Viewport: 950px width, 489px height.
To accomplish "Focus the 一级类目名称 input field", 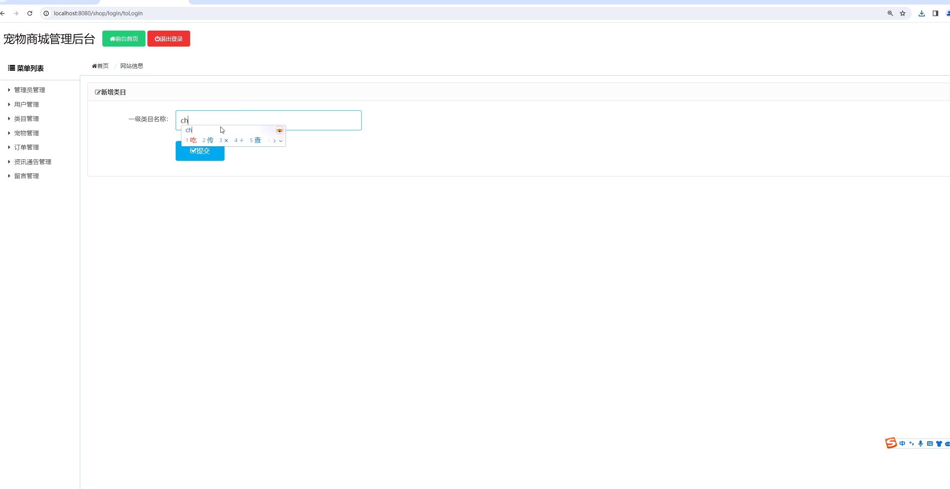I will click(x=268, y=120).
